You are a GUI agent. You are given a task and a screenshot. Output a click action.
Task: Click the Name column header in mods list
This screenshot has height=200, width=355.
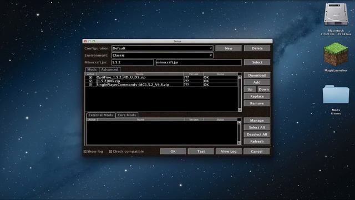[x=140, y=74]
